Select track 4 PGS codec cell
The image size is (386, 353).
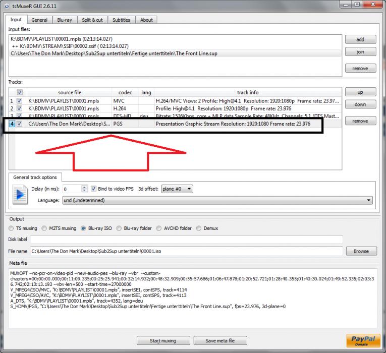coord(125,124)
